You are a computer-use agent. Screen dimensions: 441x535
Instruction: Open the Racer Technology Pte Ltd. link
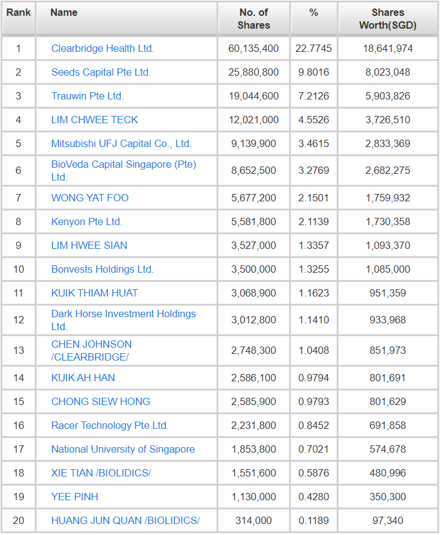[x=110, y=426]
